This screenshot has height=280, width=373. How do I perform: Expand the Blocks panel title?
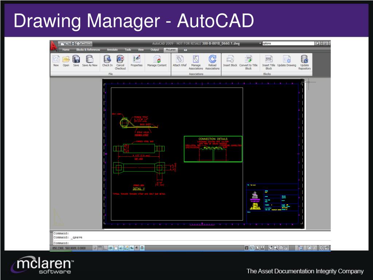267,74
